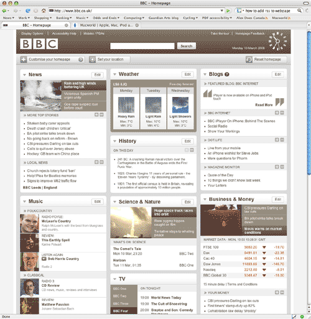Viewport: 311px width, 319px height.
Task: Close the Macworld tab with its close icon
Action: [x=137, y=25]
